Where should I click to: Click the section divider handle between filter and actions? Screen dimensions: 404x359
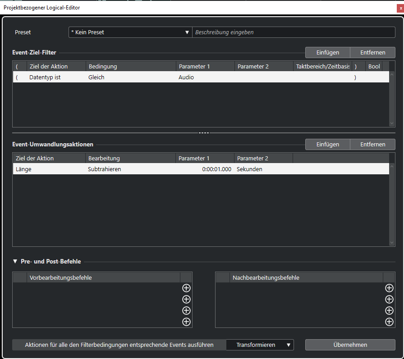[x=204, y=133]
